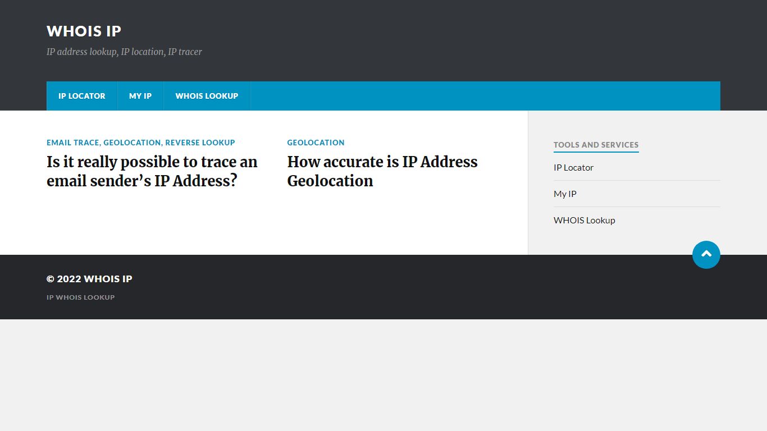Open the WHOIS IP site title
The image size is (767, 431).
(x=84, y=31)
